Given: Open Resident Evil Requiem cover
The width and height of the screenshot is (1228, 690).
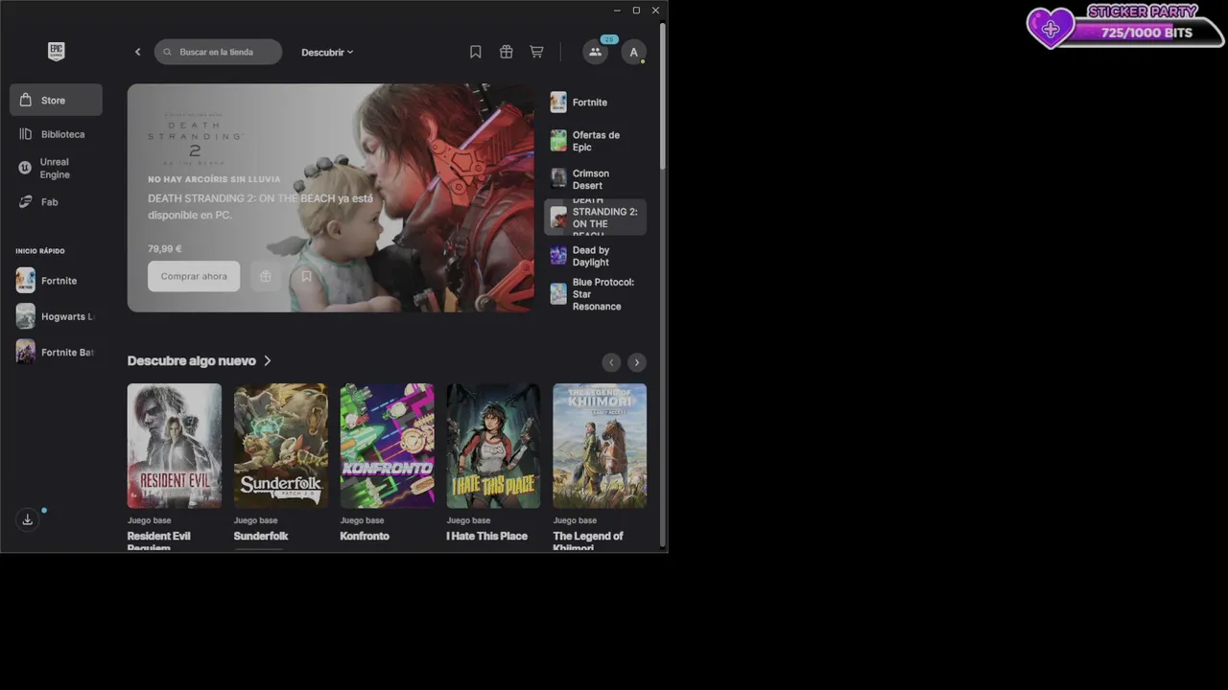Looking at the screenshot, I should [x=175, y=446].
